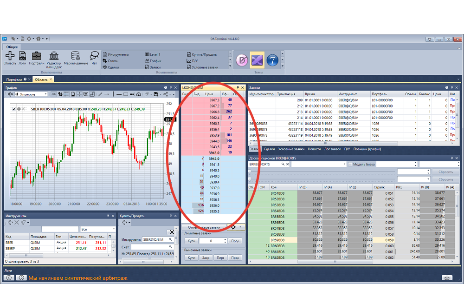Expand the Все filter dropdown in Инструменты
Viewport: 464px width, 284px height.
click(x=97, y=229)
